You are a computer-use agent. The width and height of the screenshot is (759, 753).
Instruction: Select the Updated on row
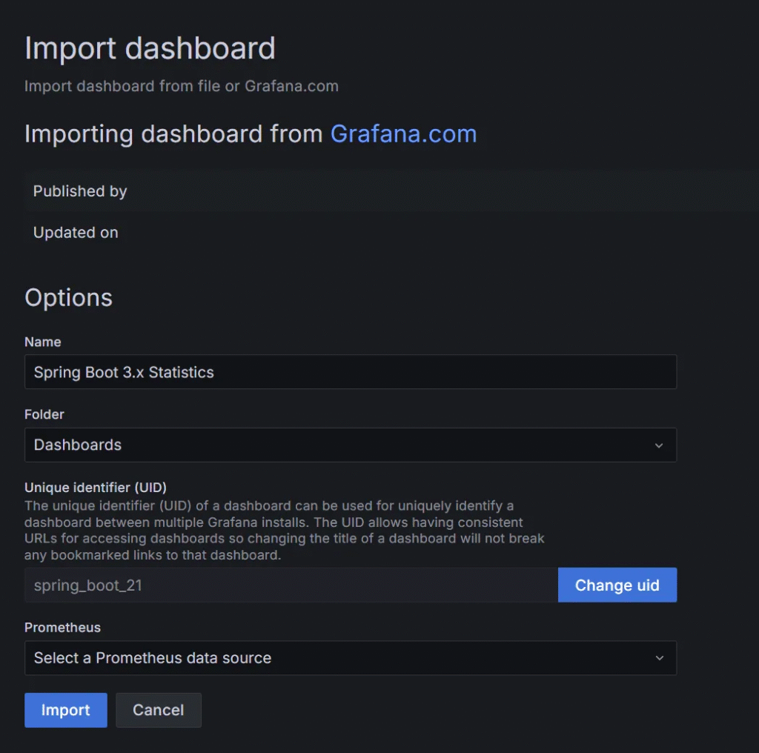[391, 233]
